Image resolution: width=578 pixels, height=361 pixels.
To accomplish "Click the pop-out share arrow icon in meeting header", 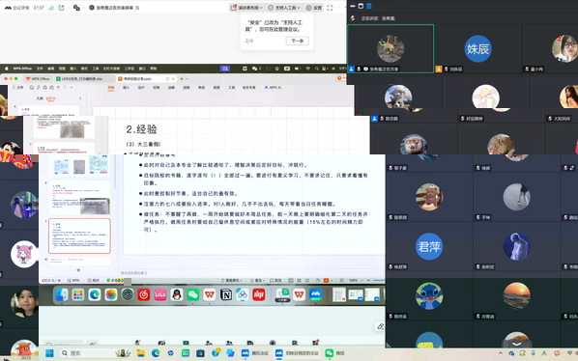I will 61,8.
